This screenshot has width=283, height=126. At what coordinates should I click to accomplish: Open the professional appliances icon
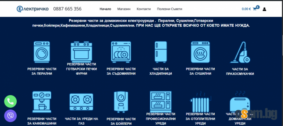(161, 101)
